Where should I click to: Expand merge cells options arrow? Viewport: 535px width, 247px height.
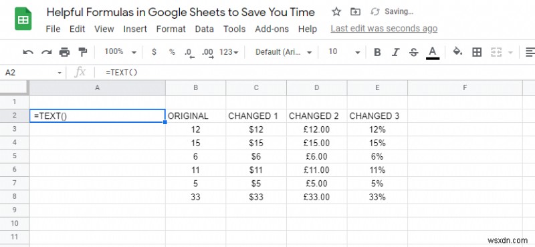(x=510, y=53)
